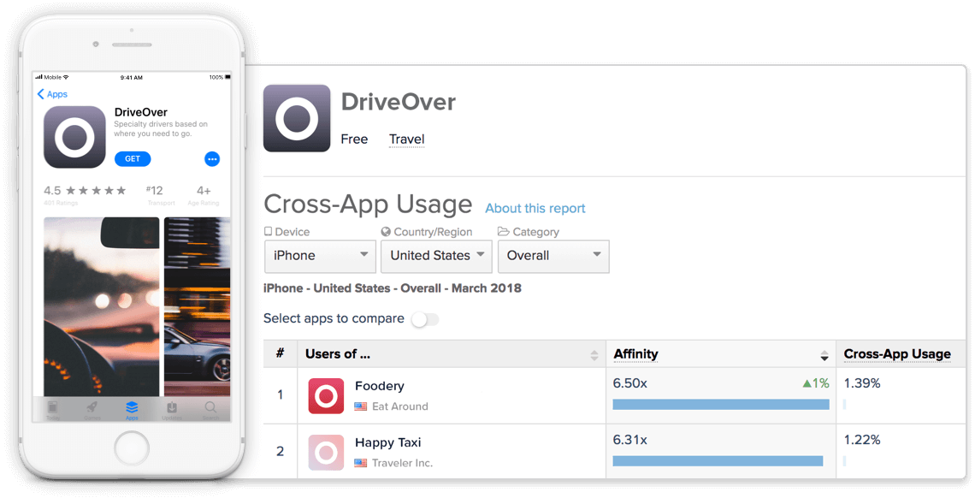
Task: Tap the 4+ Age Rating on the phone
Action: point(204,194)
